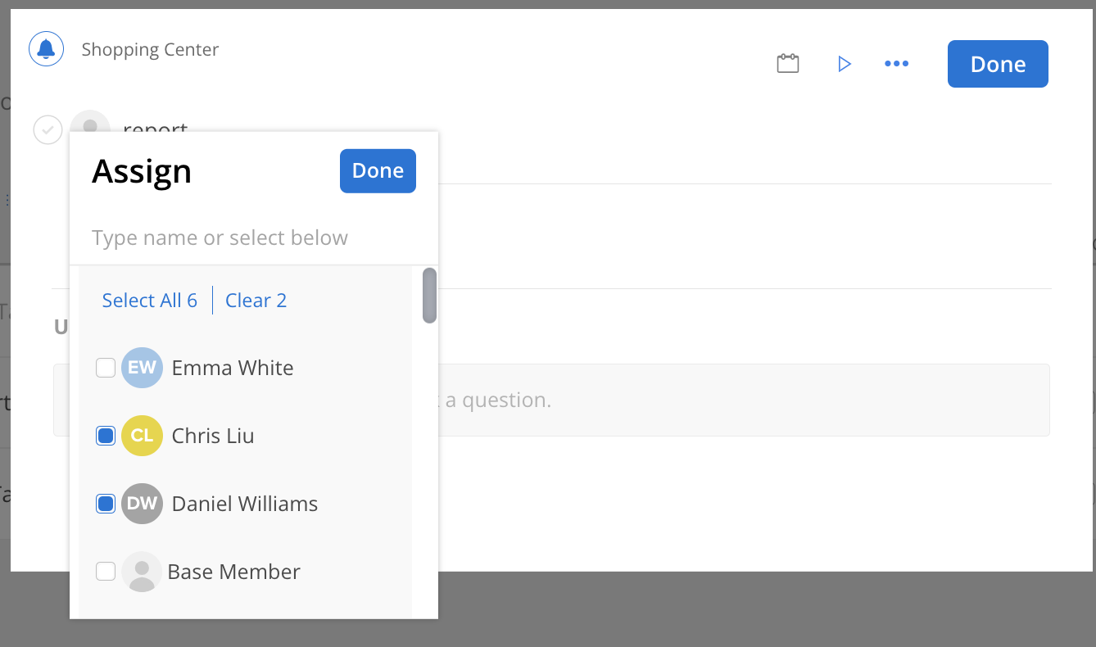Click Base Member's avatar icon
The image size is (1096, 647).
coord(141,571)
